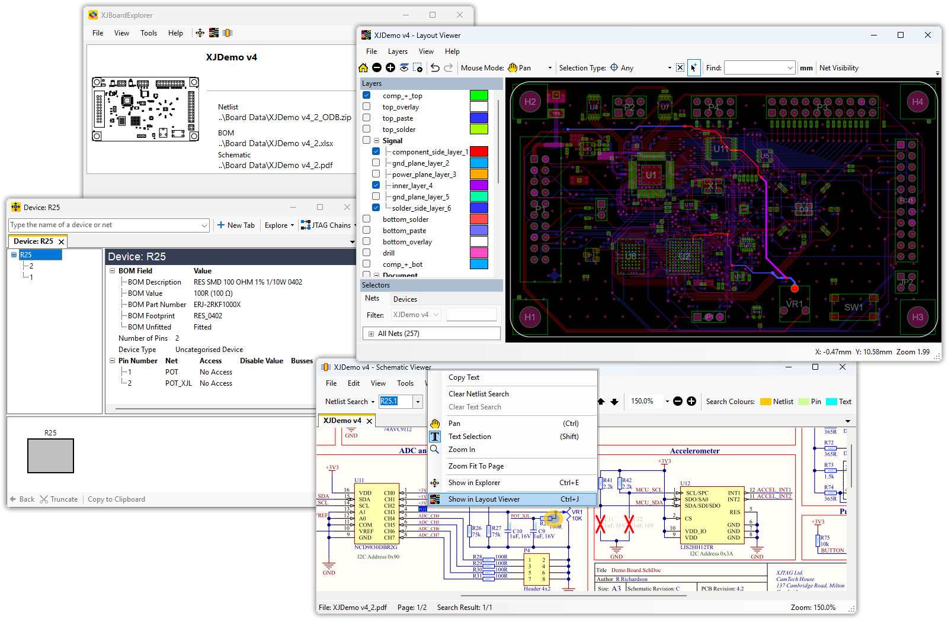Choose Show in Layout Viewer from context menu

(483, 499)
